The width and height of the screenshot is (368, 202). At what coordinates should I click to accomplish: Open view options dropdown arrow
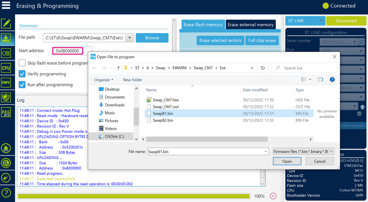[x=310, y=79]
